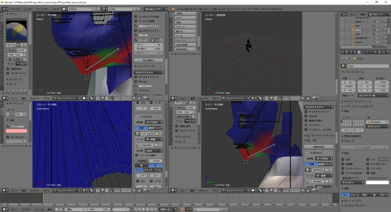Open the ファイル menu in the top bar

[x=15, y=9]
